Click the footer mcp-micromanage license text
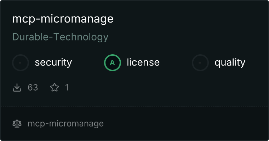269x141 pixels. 65,123
